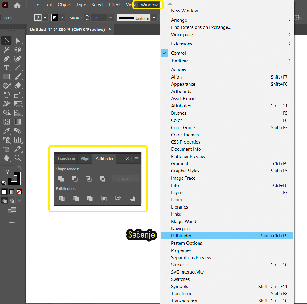Apply the Divide pathfinder

[x=62, y=199]
